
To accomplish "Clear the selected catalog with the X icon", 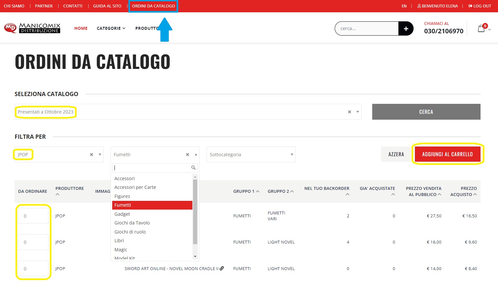I will (x=349, y=112).
